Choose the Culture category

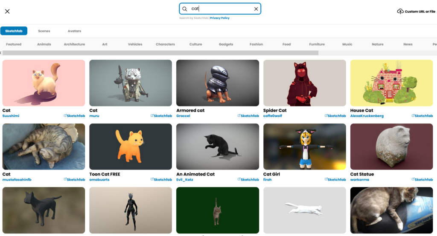coord(195,44)
